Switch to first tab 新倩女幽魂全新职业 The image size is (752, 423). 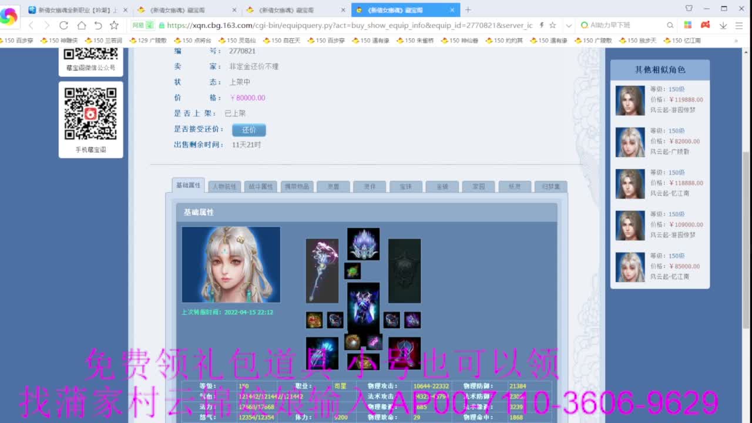pyautogui.click(x=77, y=10)
